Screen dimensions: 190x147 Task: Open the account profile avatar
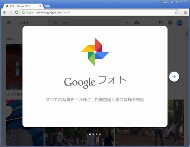(180, 23)
